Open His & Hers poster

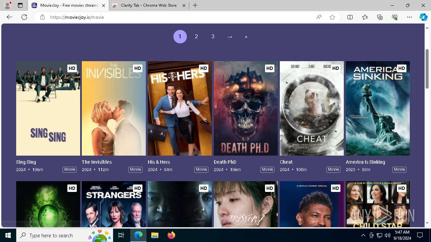[x=180, y=108]
